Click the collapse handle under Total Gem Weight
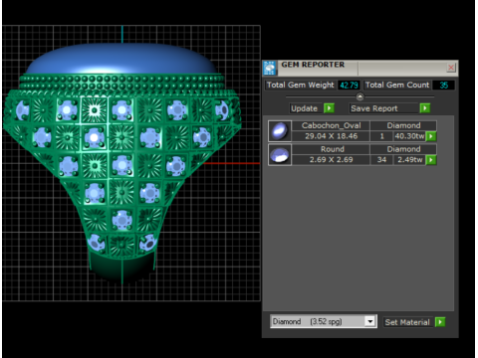 click(x=359, y=96)
